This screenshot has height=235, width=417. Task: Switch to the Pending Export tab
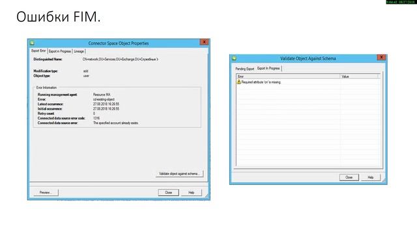(245, 69)
